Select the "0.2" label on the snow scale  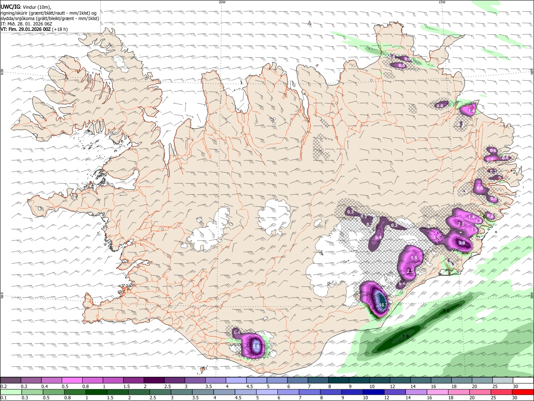[4, 386]
